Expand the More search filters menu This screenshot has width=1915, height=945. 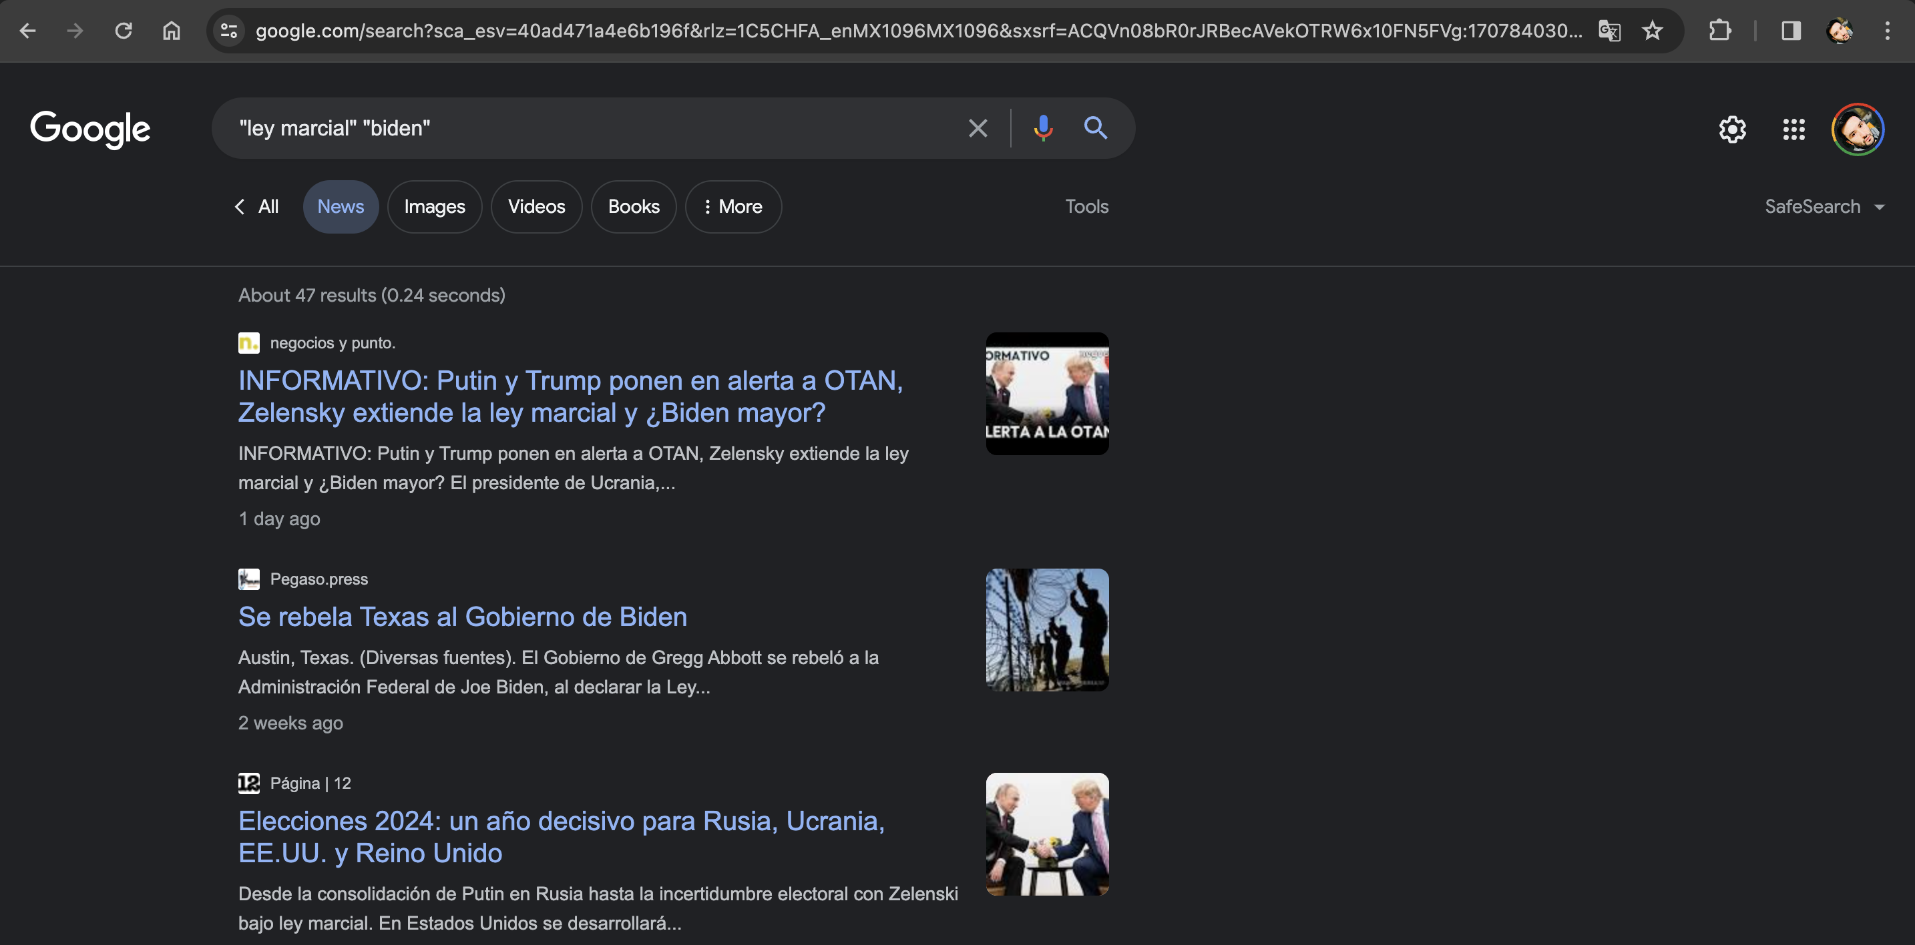[733, 206]
